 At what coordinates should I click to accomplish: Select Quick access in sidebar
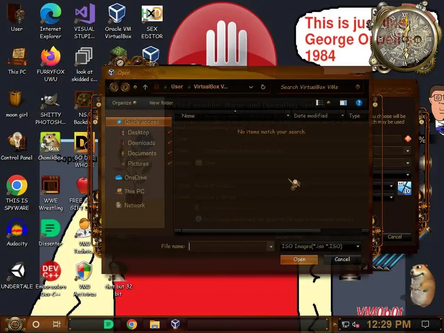139,122
